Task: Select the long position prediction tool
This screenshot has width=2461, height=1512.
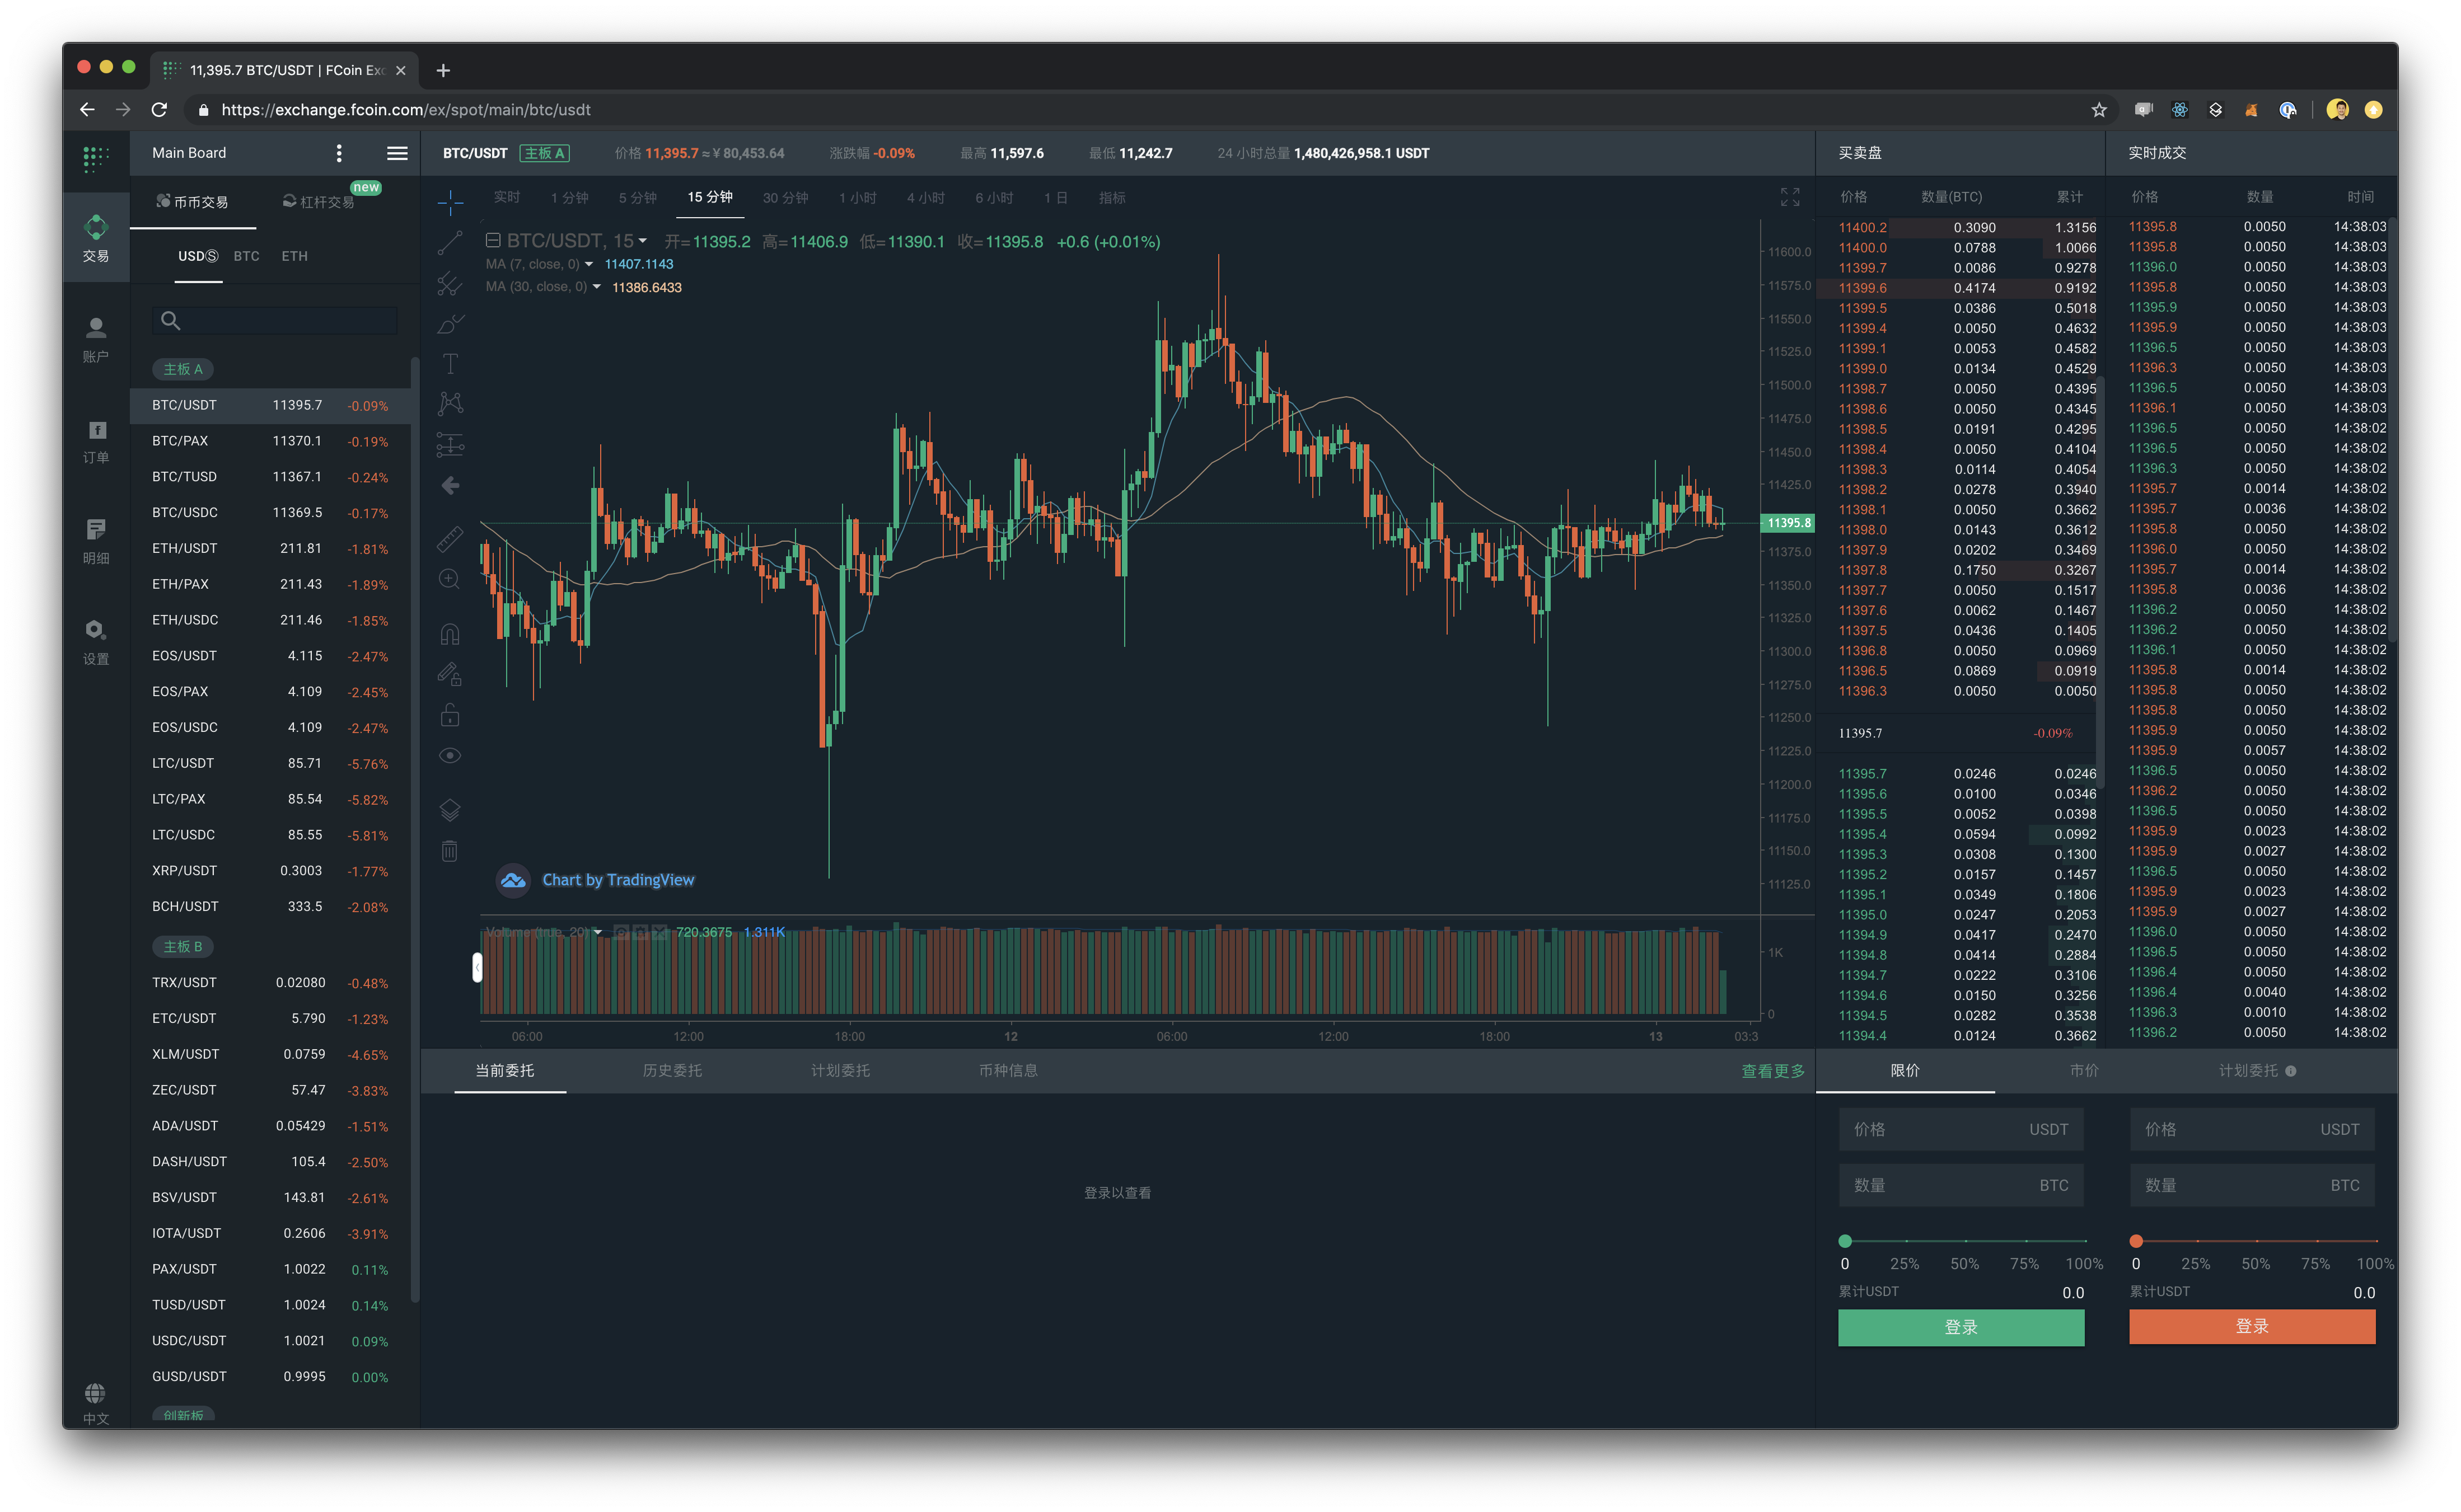Action: tap(450, 445)
